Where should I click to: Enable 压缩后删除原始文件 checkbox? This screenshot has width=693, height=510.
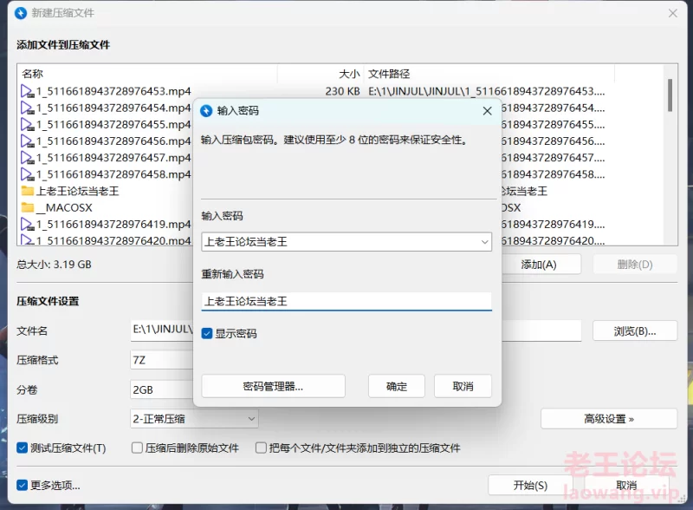pos(137,448)
